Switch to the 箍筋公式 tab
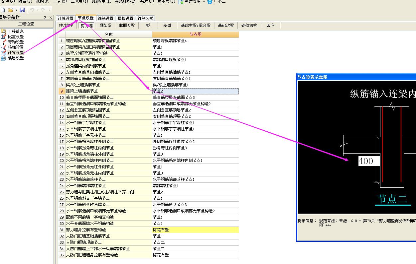Image resolution: width=416 pixels, height=264 pixels. tap(145, 19)
